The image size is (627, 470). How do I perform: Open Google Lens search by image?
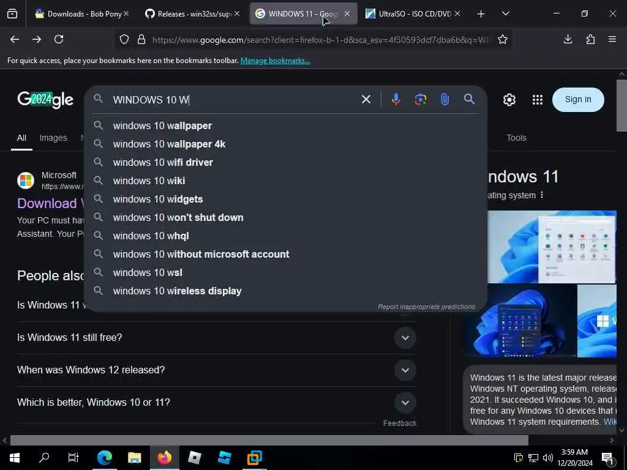click(420, 99)
